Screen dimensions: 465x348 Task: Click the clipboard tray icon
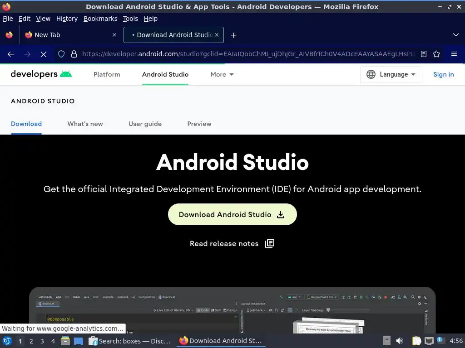point(416,341)
